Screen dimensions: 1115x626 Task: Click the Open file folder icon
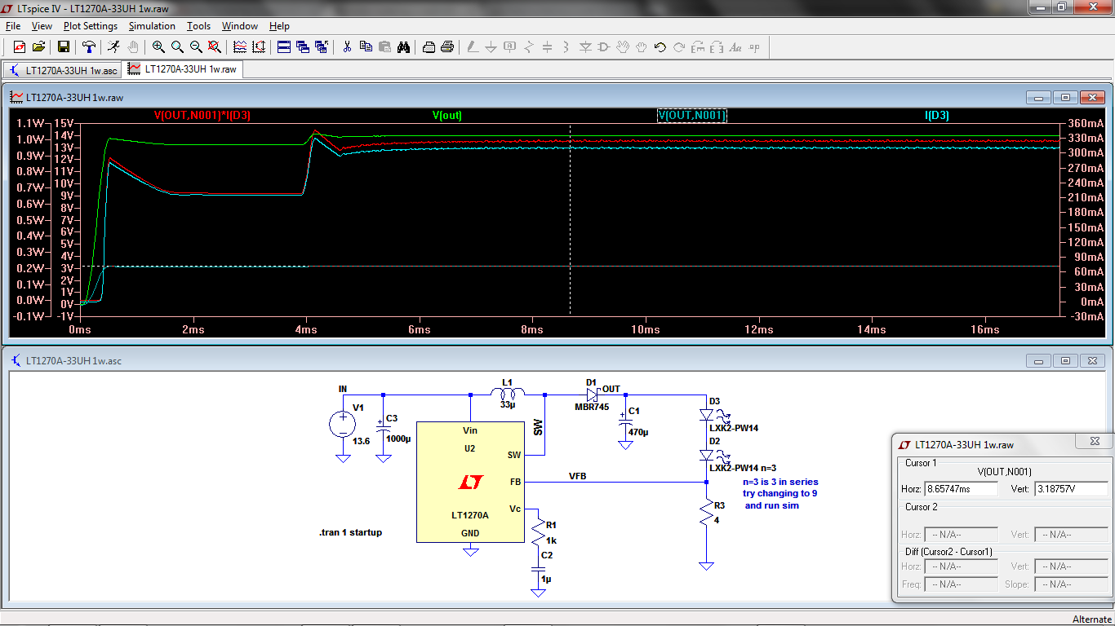click(x=38, y=47)
